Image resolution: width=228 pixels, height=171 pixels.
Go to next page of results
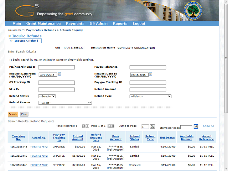tap(109, 126)
